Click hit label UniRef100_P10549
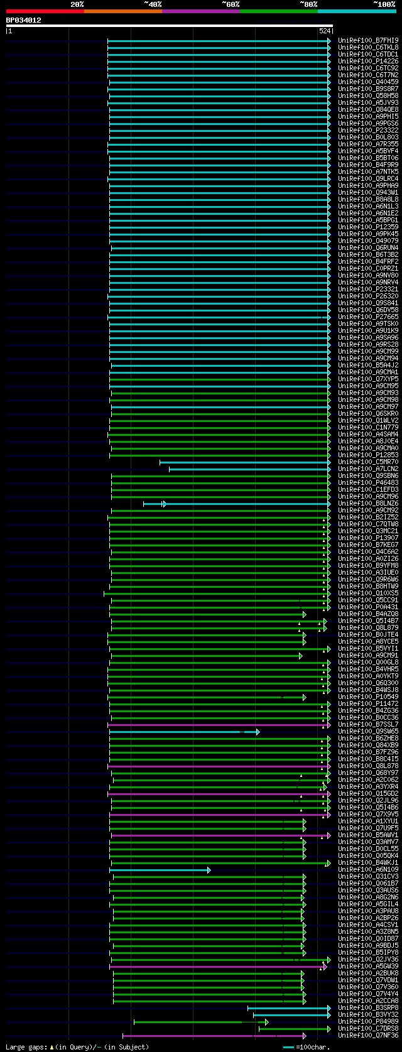 pos(368,697)
